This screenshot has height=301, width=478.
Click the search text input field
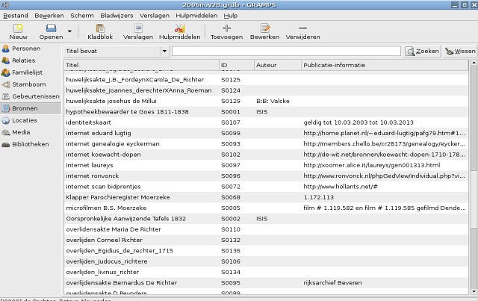point(287,52)
